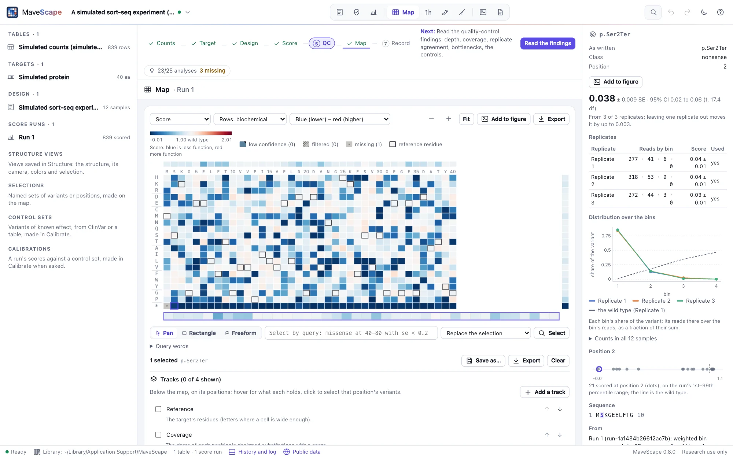
Task: Open the Blue–red color scale dropdown
Action: (x=340, y=119)
